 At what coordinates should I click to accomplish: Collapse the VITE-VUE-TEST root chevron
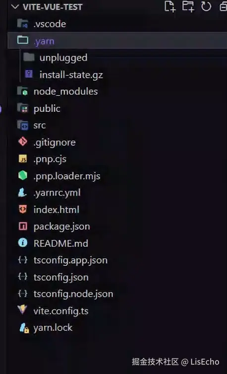tap(15, 7)
